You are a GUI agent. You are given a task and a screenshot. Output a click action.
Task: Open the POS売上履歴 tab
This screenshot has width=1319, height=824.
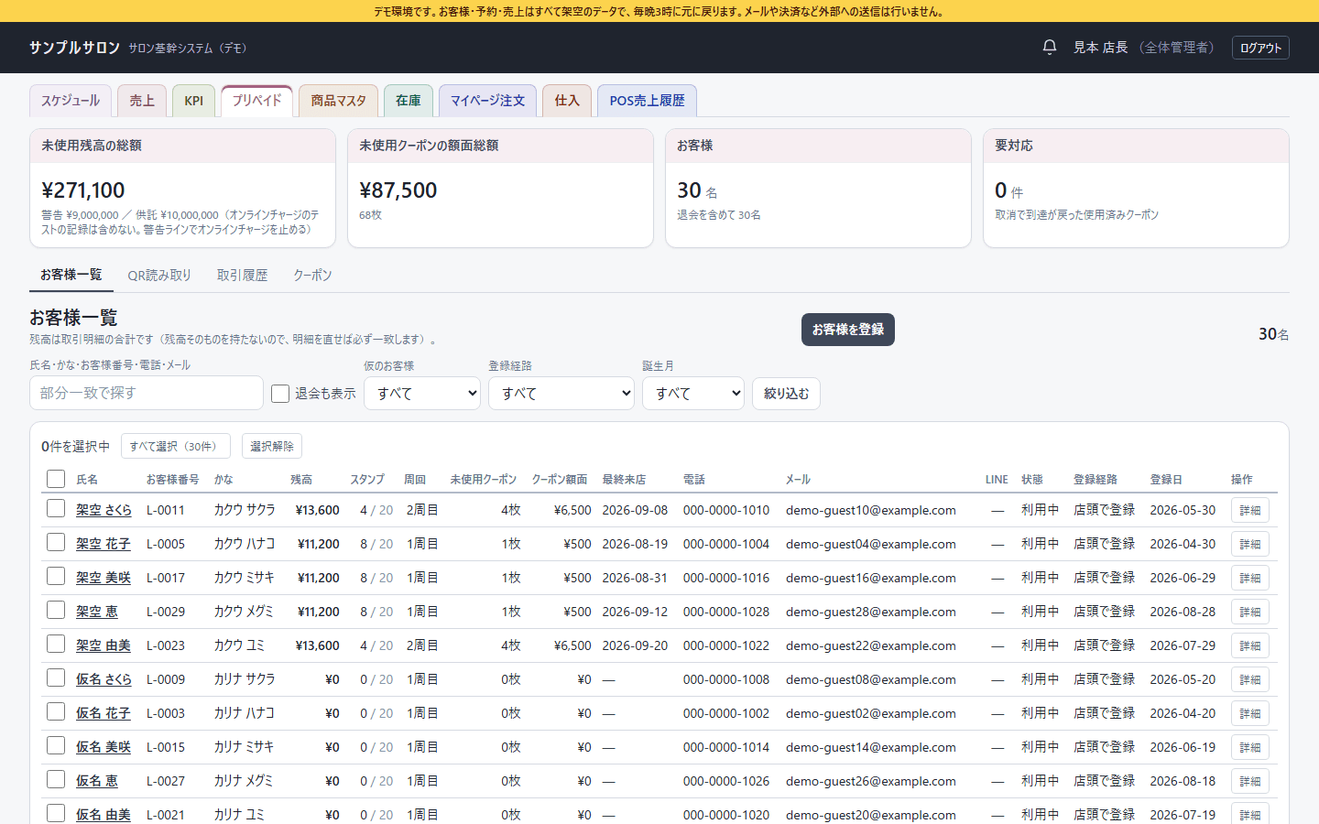(647, 101)
